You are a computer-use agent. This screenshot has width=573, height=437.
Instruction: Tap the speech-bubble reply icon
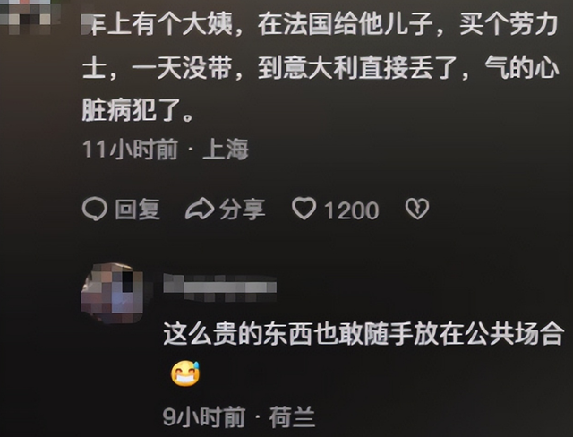pyautogui.click(x=95, y=209)
